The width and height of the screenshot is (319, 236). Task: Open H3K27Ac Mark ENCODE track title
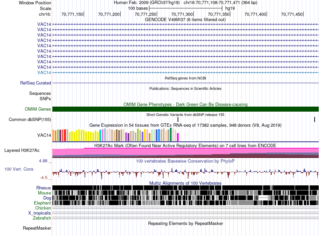185,145
